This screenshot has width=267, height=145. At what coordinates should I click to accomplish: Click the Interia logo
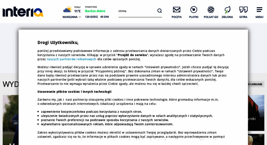point(23,12)
